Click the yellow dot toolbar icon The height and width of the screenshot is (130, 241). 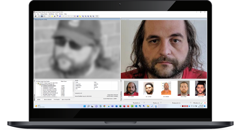pos(52,16)
